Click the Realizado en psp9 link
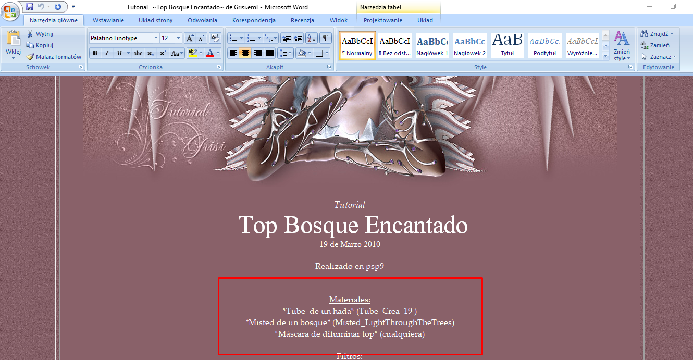The image size is (693, 360). [x=349, y=266]
